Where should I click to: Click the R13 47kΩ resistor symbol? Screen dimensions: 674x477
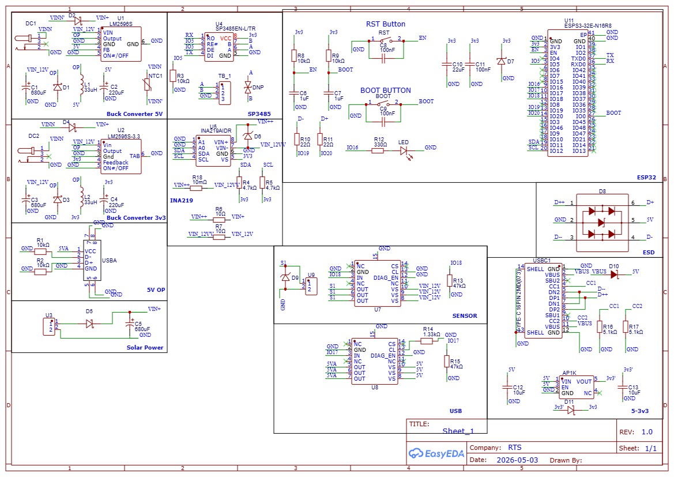click(x=450, y=281)
